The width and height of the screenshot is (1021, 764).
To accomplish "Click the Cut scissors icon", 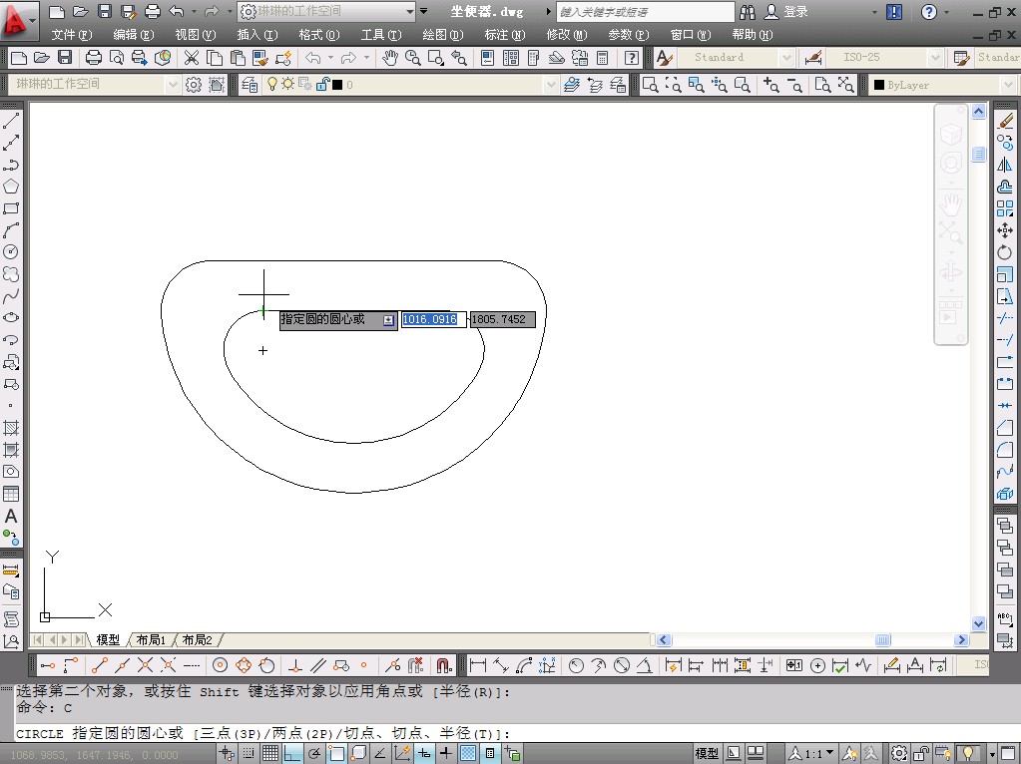I will tap(192, 58).
